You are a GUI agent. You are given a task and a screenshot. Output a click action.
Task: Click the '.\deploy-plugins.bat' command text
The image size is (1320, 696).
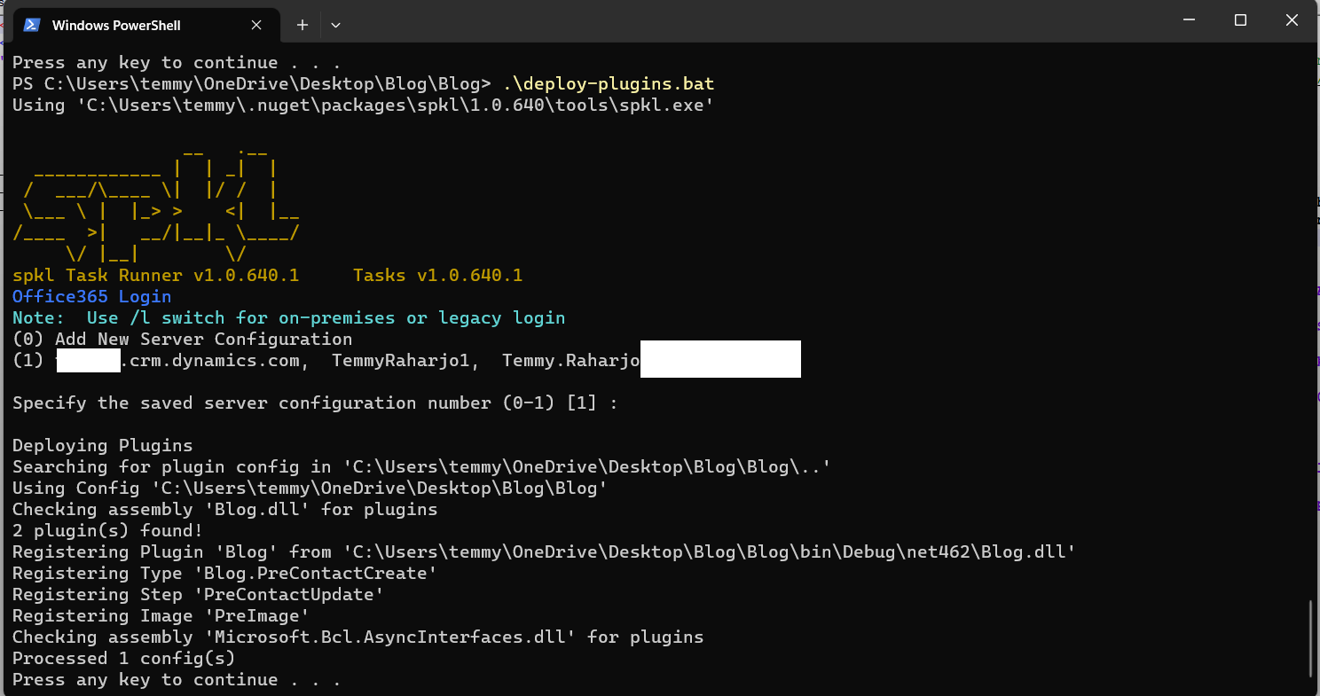pos(608,84)
